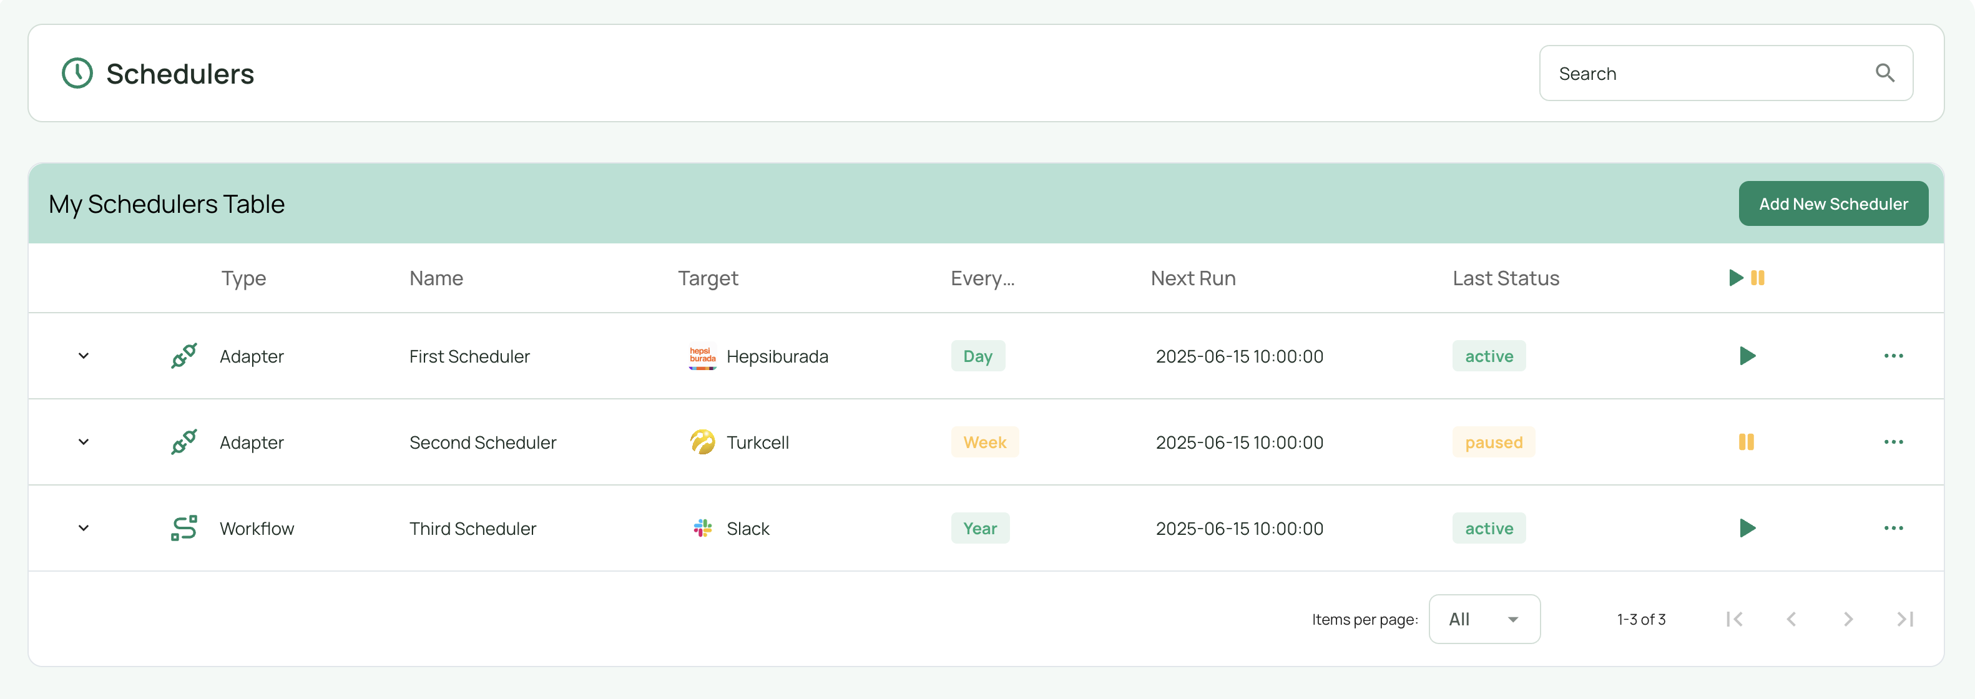Open more options for Second Scheduler
Image resolution: width=1975 pixels, height=699 pixels.
[x=1893, y=442]
